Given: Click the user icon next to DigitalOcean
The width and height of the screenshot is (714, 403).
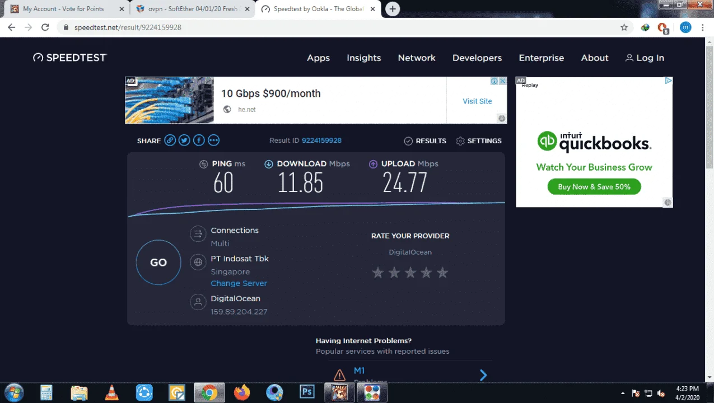Looking at the screenshot, I should point(198,302).
